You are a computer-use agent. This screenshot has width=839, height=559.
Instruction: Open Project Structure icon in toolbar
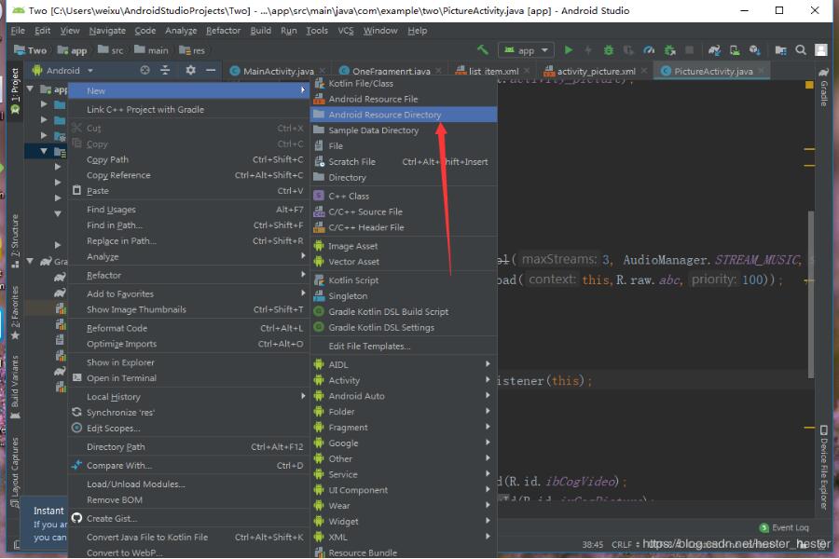pos(780,49)
